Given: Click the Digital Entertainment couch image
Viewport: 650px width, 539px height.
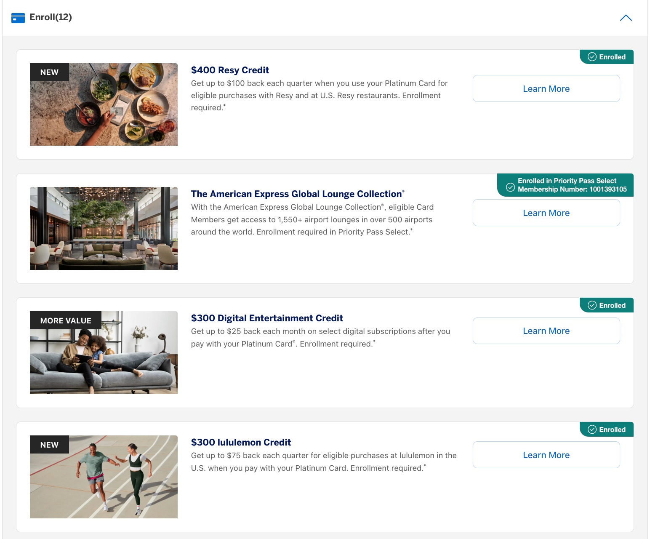Looking at the screenshot, I should 104,352.
